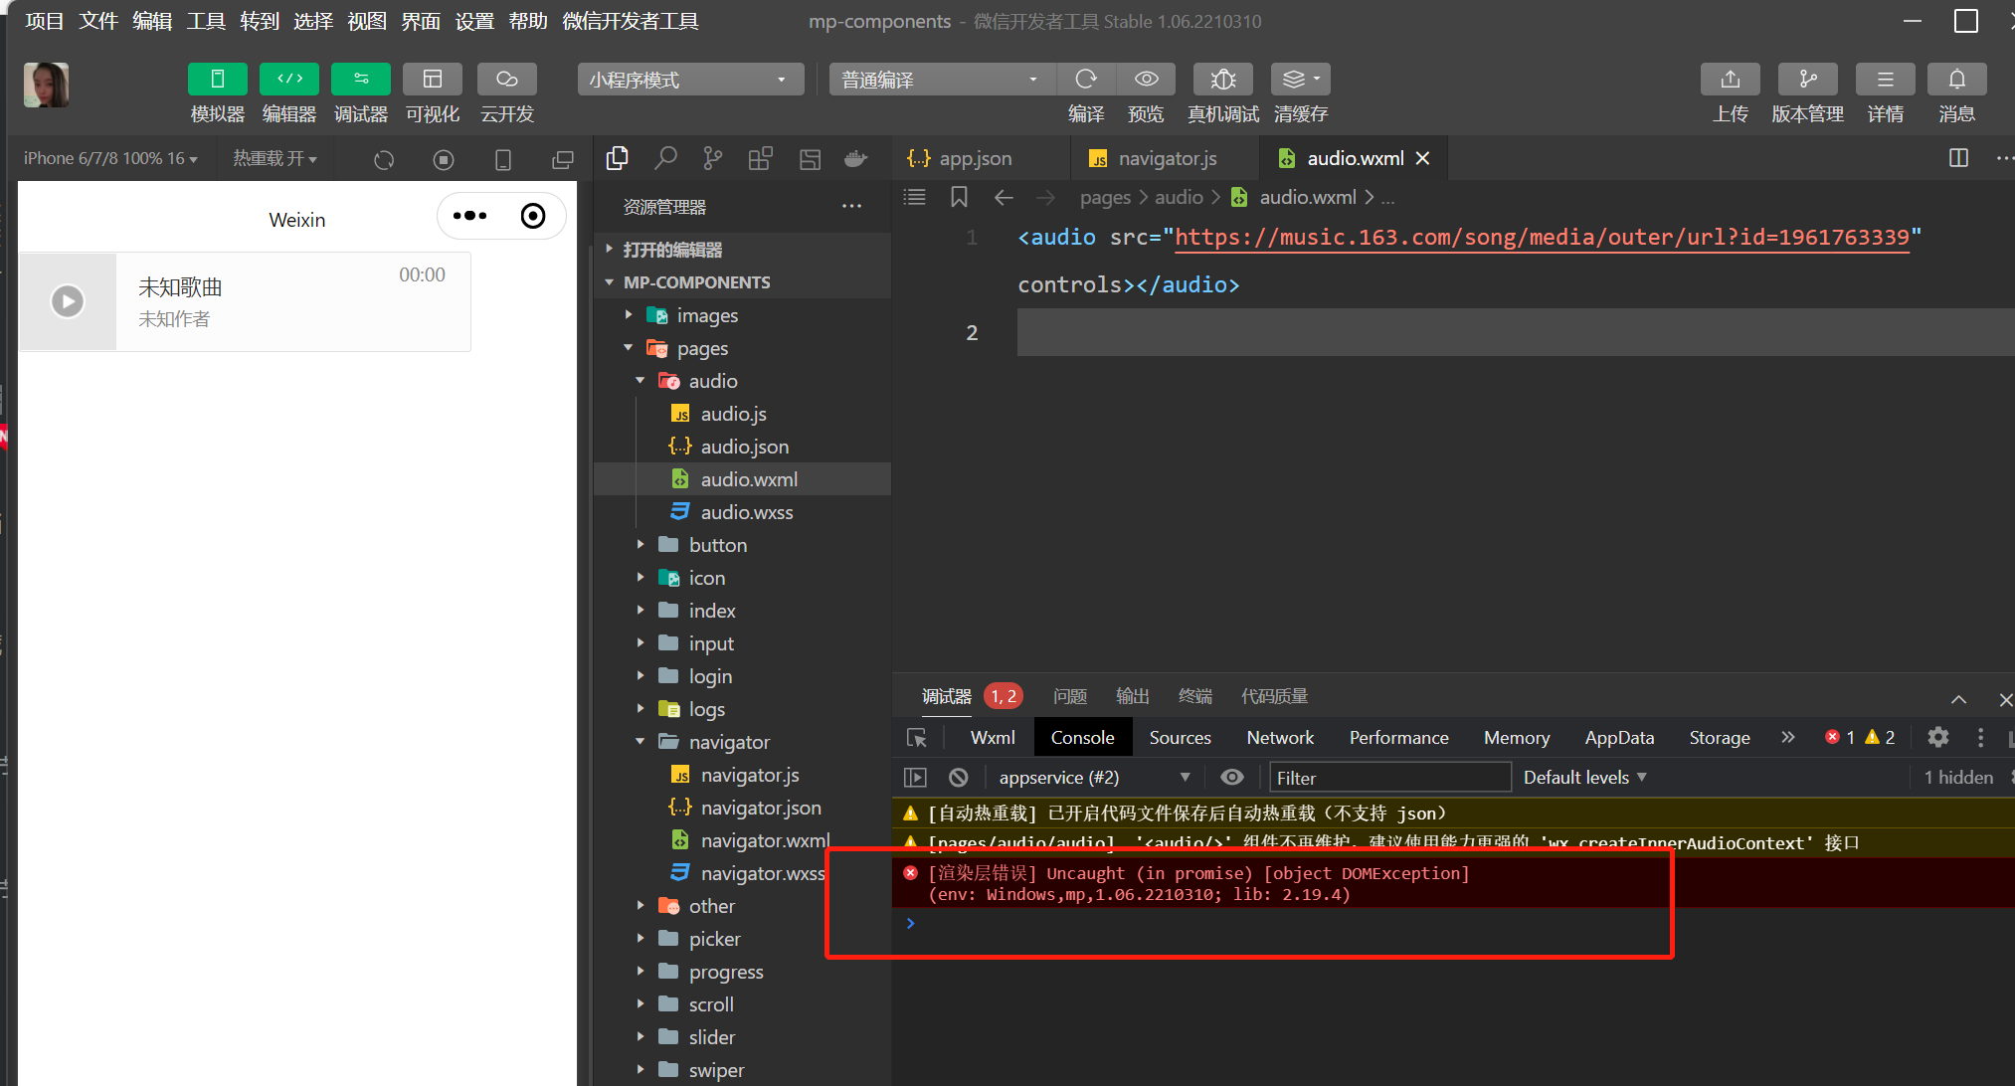The height and width of the screenshot is (1086, 2015).
Task: Switch to the Network devtools tab
Action: [1280, 737]
